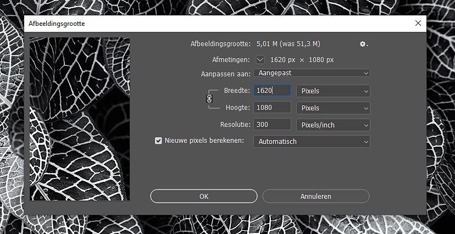The width and height of the screenshot is (455, 234).
Task: Click the Afbeeldingsgrootte dialog title bar
Action: [x=220, y=24]
